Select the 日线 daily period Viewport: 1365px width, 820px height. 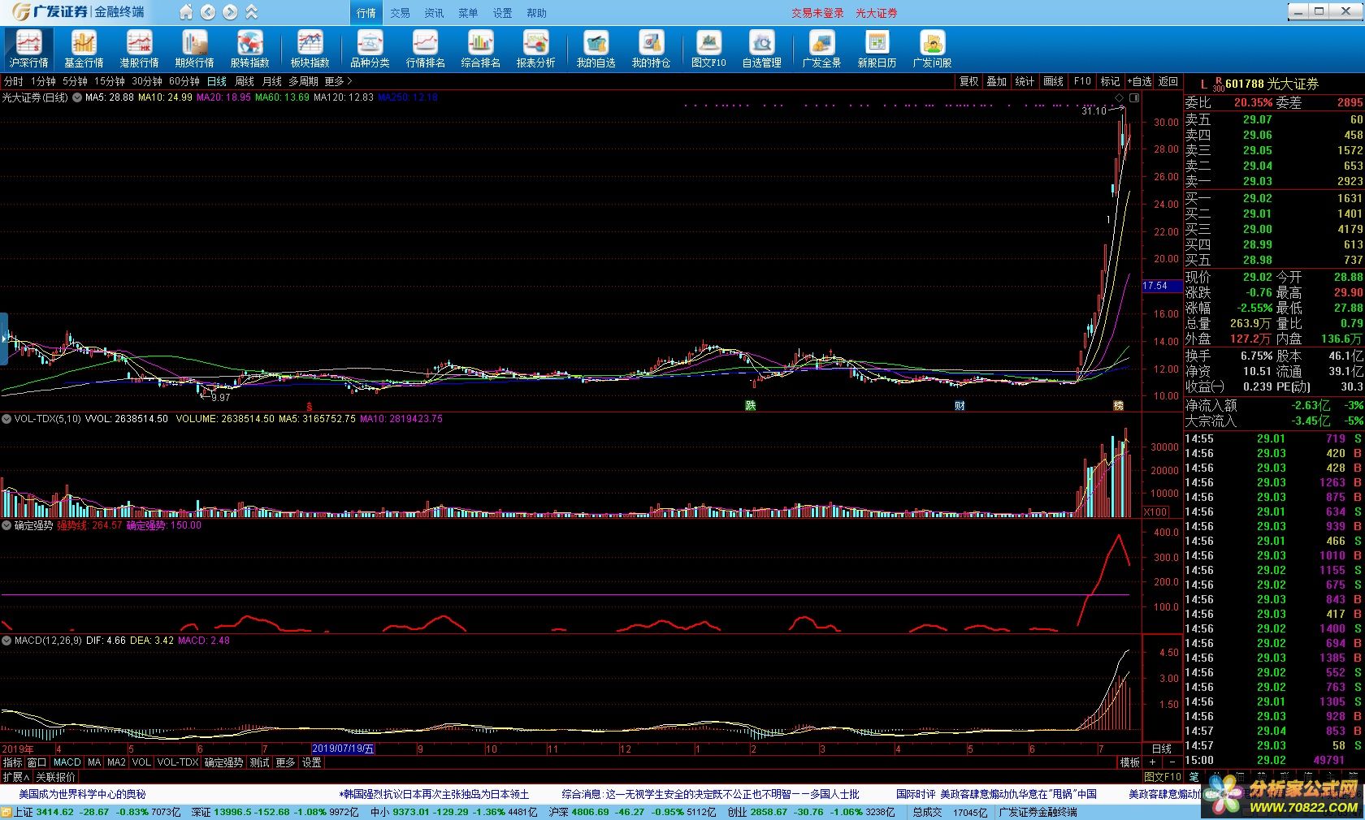tap(217, 81)
